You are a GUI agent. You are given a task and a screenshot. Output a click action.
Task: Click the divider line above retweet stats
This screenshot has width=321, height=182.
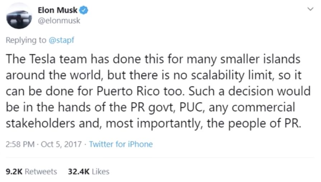pos(160,158)
